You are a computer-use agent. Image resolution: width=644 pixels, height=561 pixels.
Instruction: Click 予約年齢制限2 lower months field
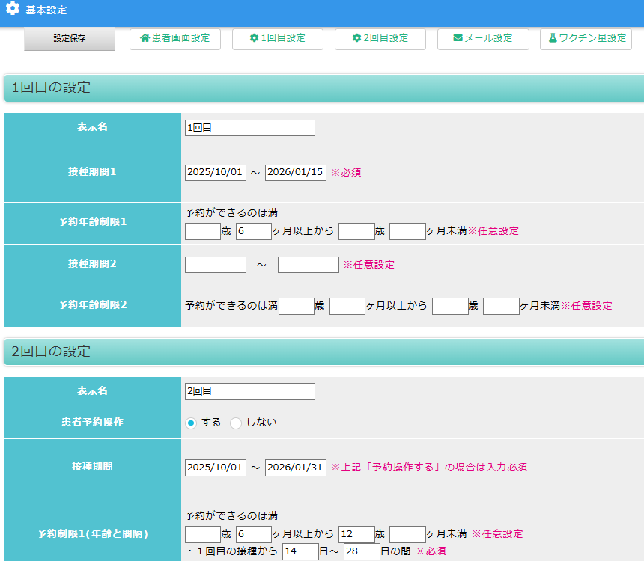pyautogui.click(x=347, y=306)
